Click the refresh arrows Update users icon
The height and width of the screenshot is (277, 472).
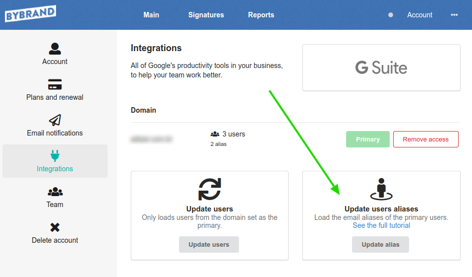(210, 189)
